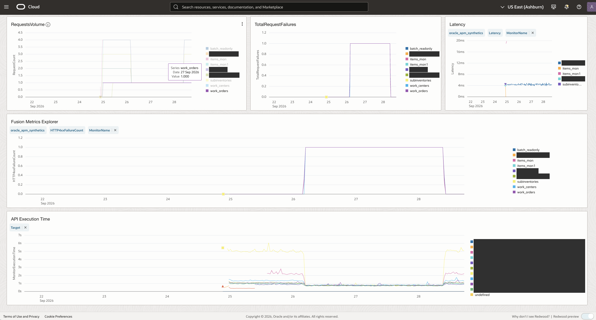Open the help question mark icon
This screenshot has width=596, height=320.
pos(579,7)
